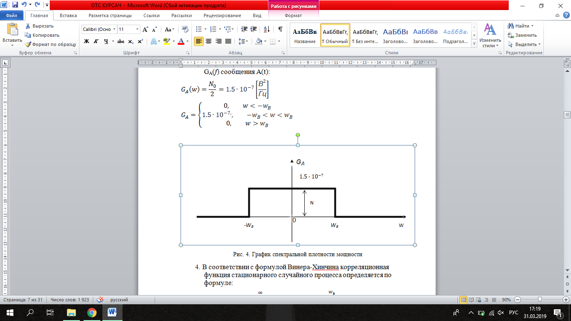Show paragraph marks with pilcrow icon
Screen dimensions: 571x321
[x=280, y=29]
